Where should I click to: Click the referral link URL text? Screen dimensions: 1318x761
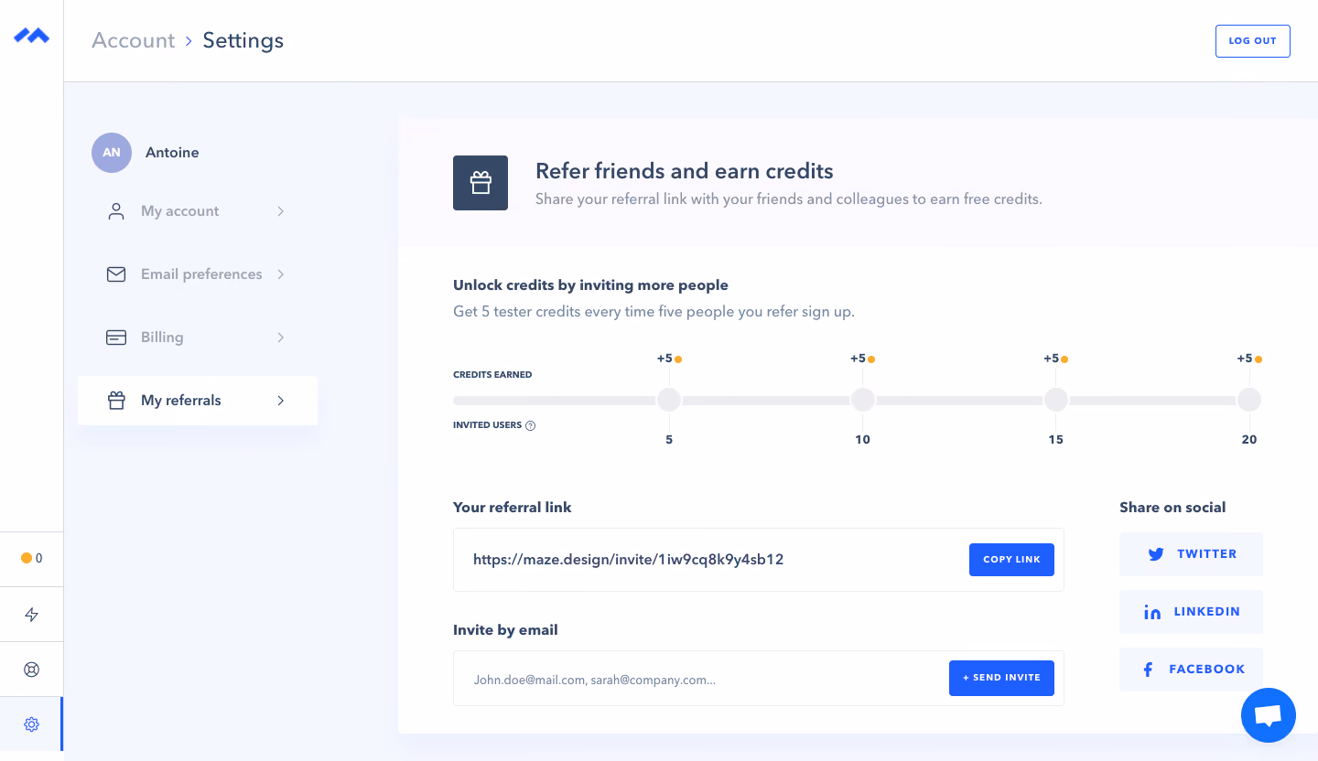[628, 559]
